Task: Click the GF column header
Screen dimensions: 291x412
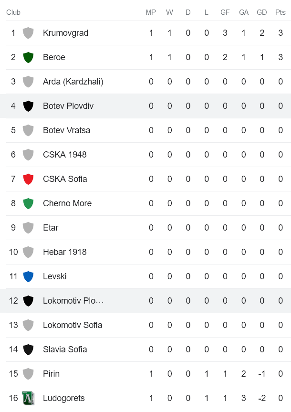Action: [x=225, y=12]
